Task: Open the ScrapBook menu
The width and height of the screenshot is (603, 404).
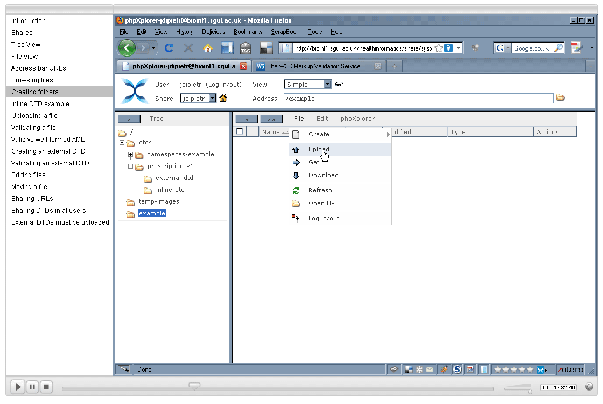Action: pos(285,32)
